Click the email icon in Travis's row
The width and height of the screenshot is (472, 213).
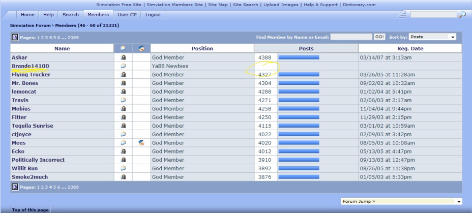coord(123,100)
